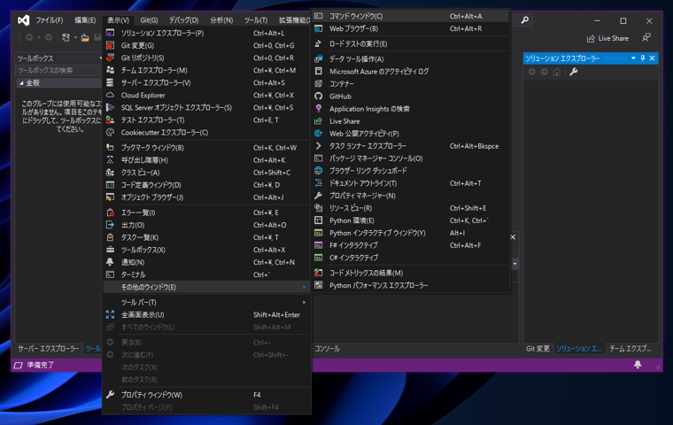Click the ロード テストの実行 icon

tap(319, 43)
